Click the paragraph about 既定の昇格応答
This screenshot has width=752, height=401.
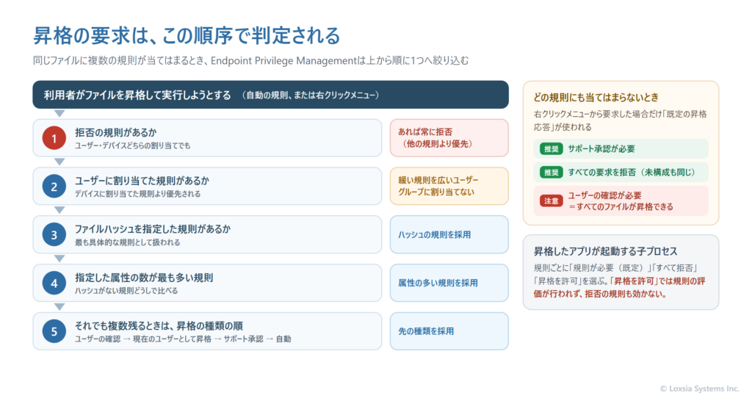[620, 120]
